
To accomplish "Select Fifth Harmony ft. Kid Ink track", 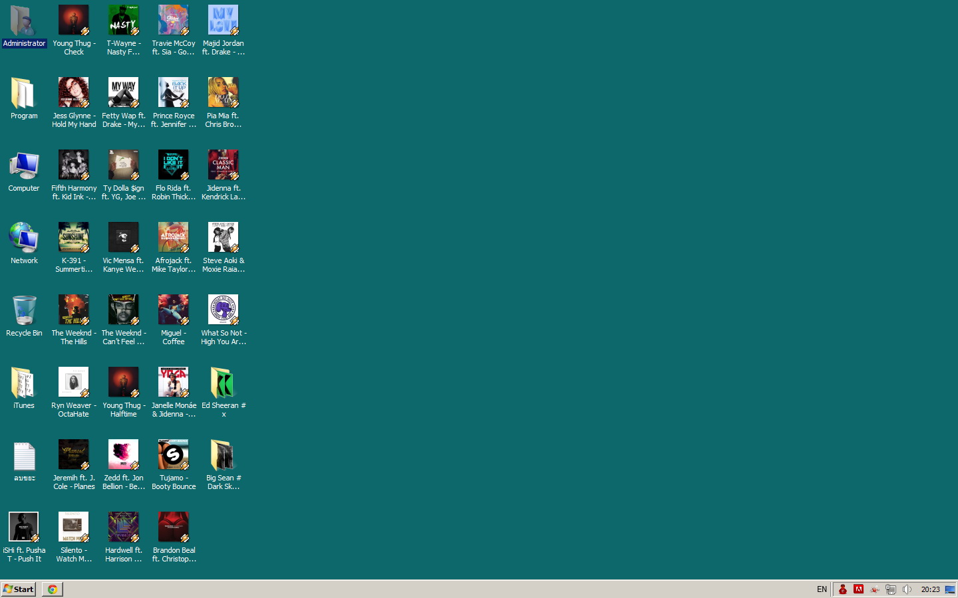I will click(74, 175).
